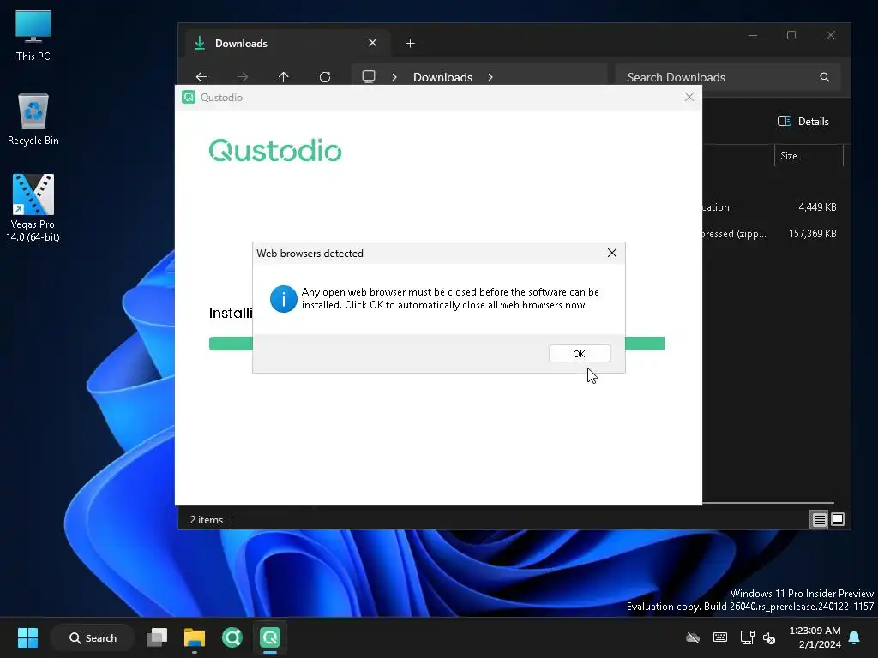Add a new File Explorer tab
This screenshot has width=878, height=658.
[410, 43]
